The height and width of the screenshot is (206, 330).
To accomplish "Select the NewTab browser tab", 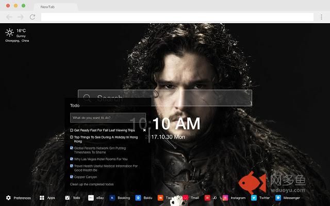I will point(56,7).
